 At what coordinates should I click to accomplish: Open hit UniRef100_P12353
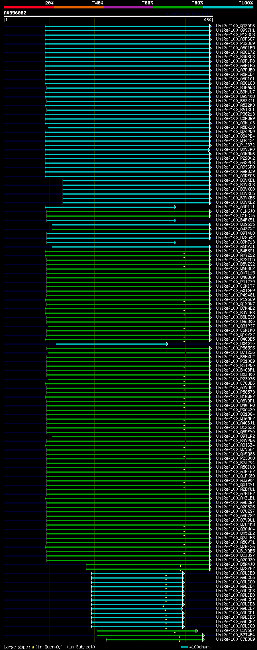[x=235, y=35]
